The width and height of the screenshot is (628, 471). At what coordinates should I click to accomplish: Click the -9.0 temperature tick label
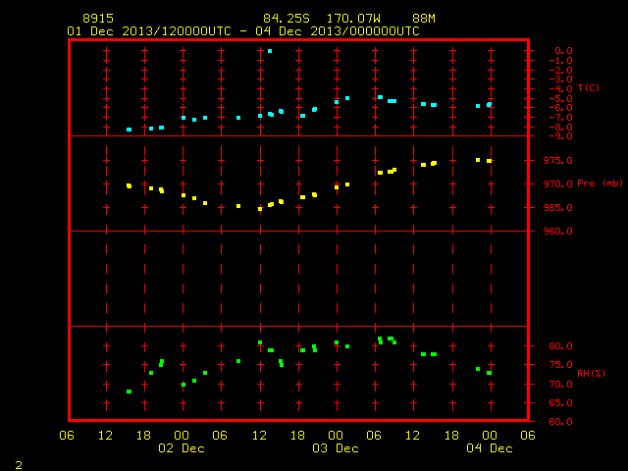560,136
